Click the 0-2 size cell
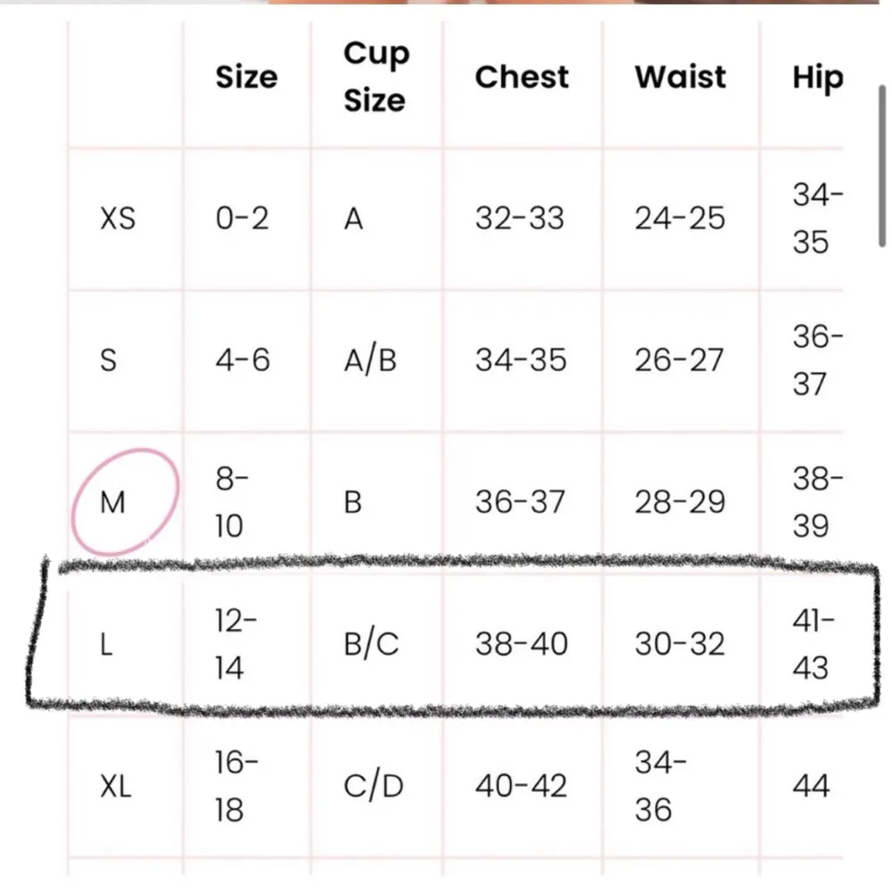Image resolution: width=892 pixels, height=892 pixels. [x=242, y=219]
